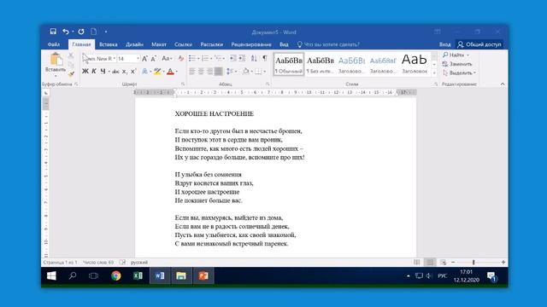Open font color dropdown arrow
The height and width of the screenshot is (307, 547).
point(177,72)
